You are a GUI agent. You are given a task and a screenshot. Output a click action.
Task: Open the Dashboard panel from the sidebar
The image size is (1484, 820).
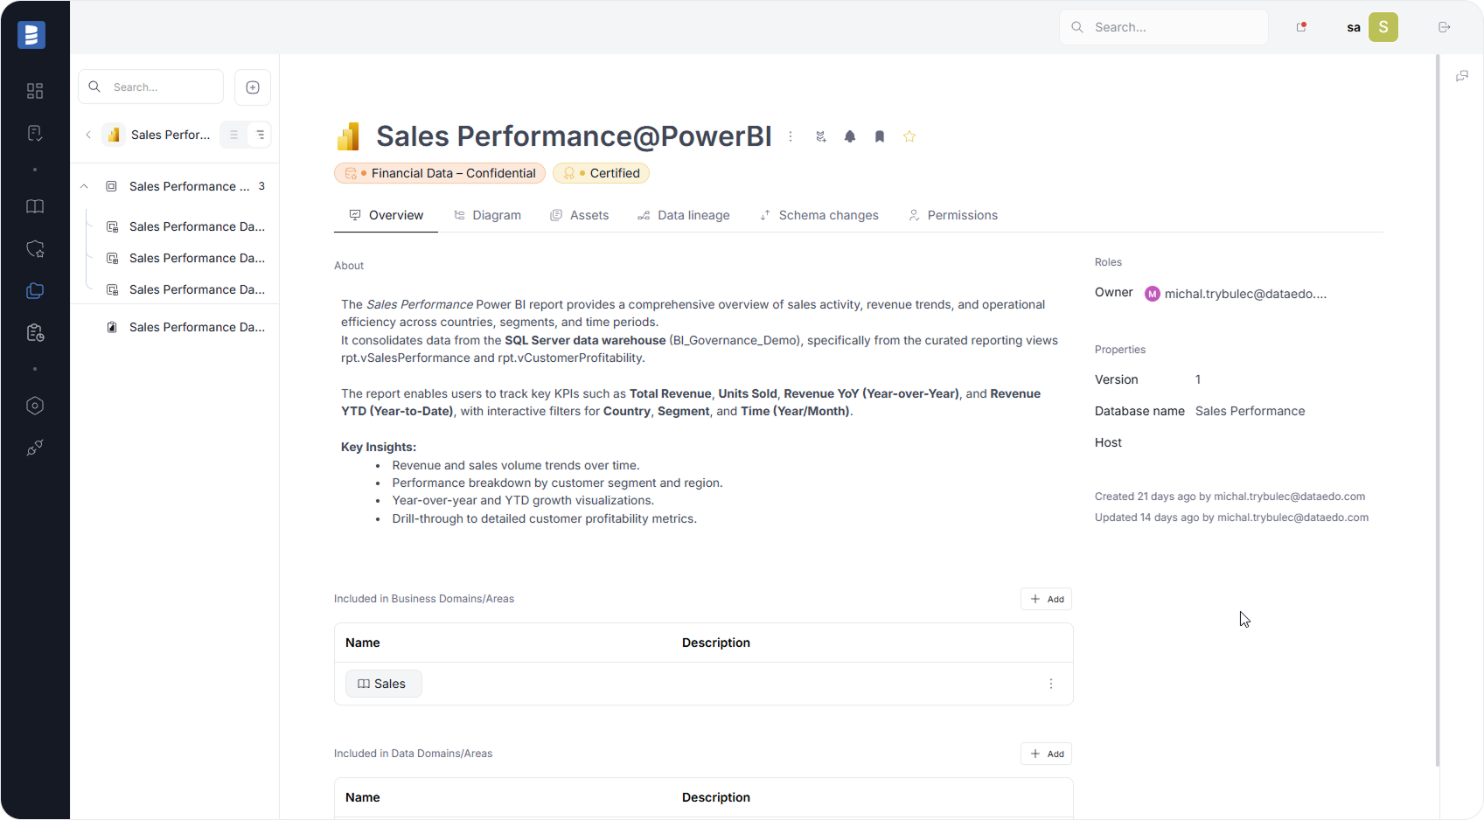pyautogui.click(x=35, y=90)
